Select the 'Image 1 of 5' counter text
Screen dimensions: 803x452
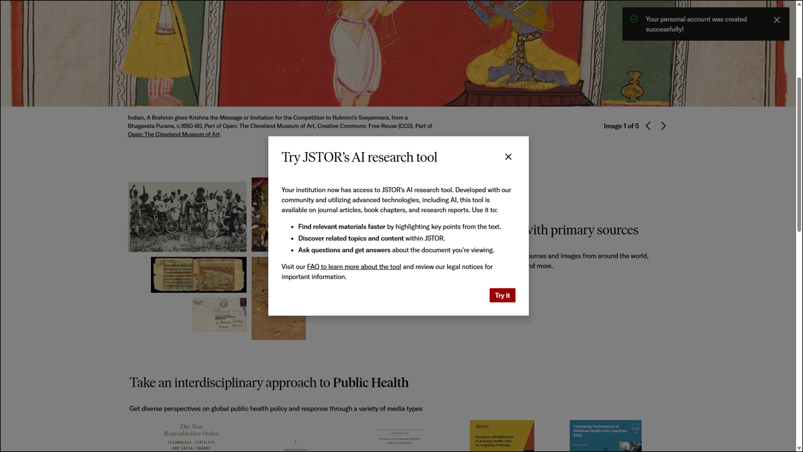[x=621, y=126]
